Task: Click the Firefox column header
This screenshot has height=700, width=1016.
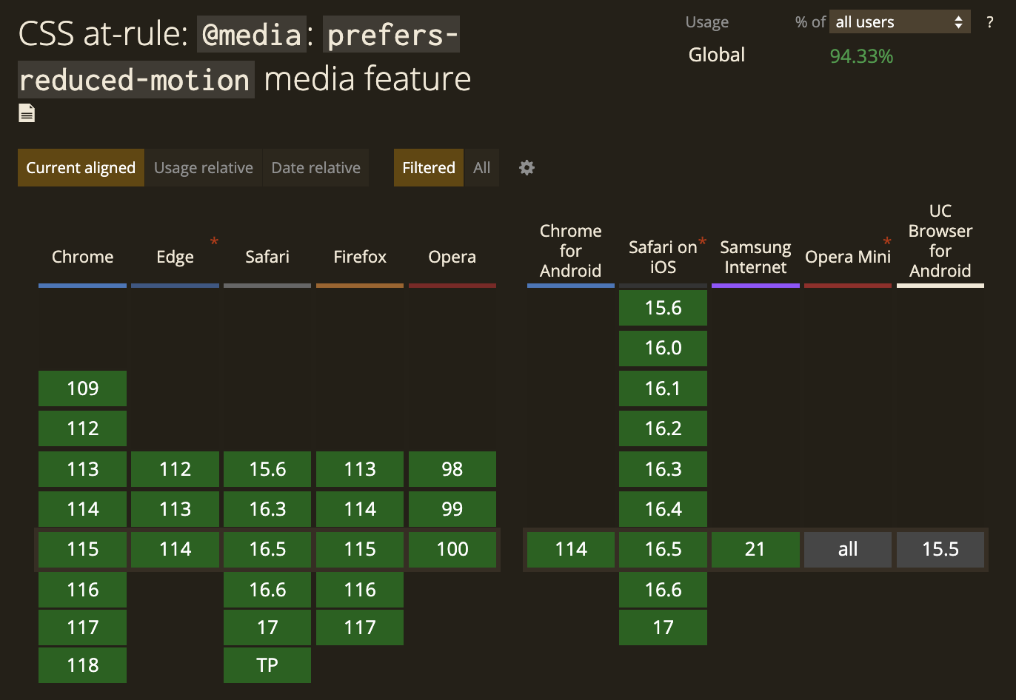Action: [x=360, y=257]
